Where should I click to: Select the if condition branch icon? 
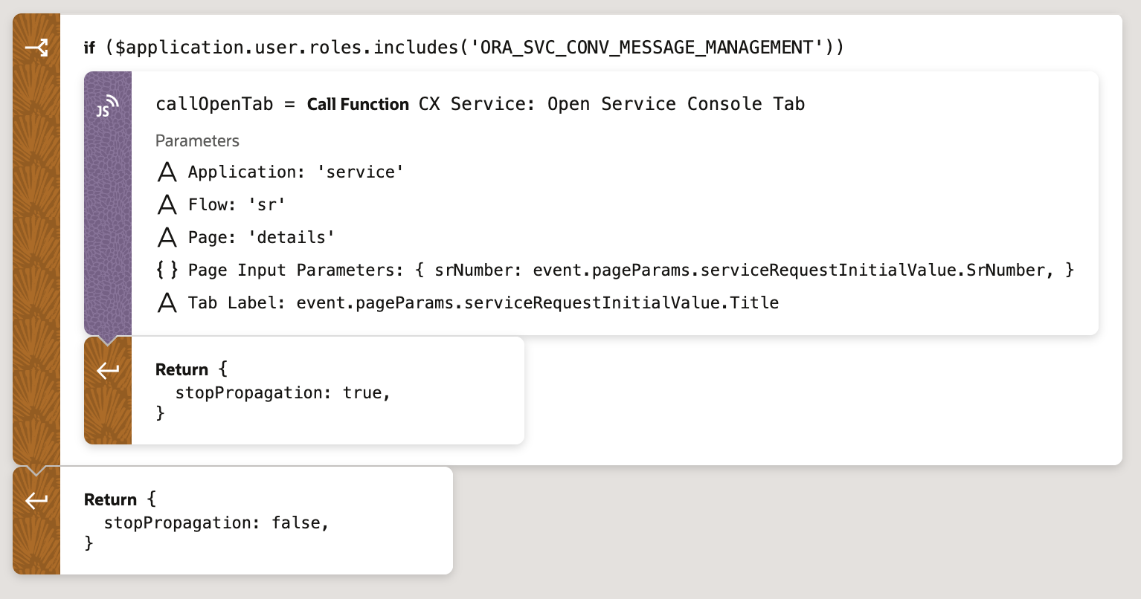point(36,46)
